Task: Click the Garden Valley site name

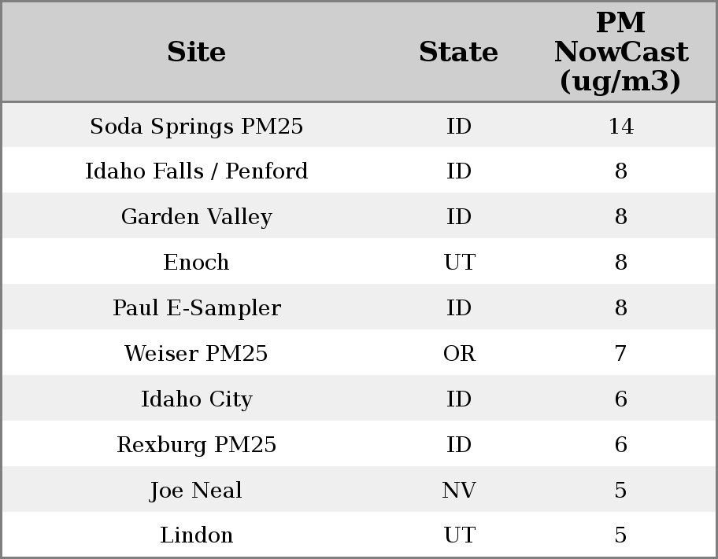Action: tap(196, 217)
